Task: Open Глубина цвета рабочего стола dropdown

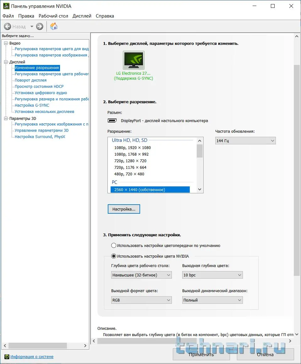Action: click(x=141, y=275)
